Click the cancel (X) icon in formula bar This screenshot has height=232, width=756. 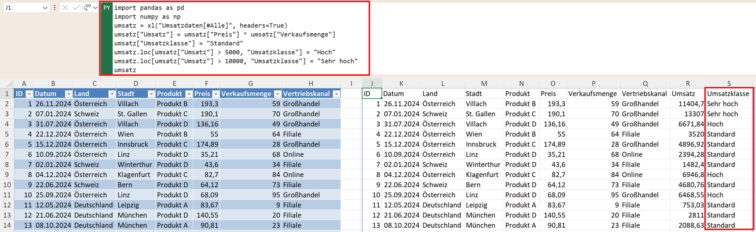tap(65, 7)
